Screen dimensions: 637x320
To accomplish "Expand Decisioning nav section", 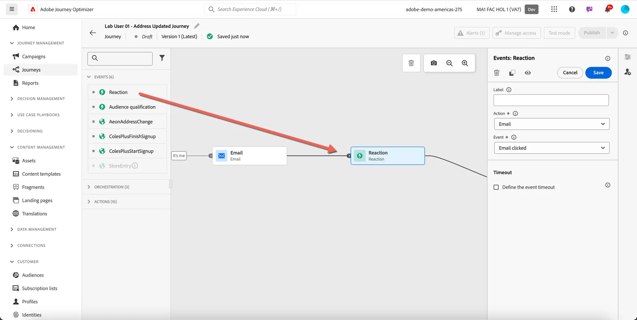I will 12,131.
